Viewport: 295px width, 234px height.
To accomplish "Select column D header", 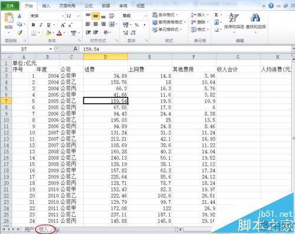I will (x=106, y=57).
